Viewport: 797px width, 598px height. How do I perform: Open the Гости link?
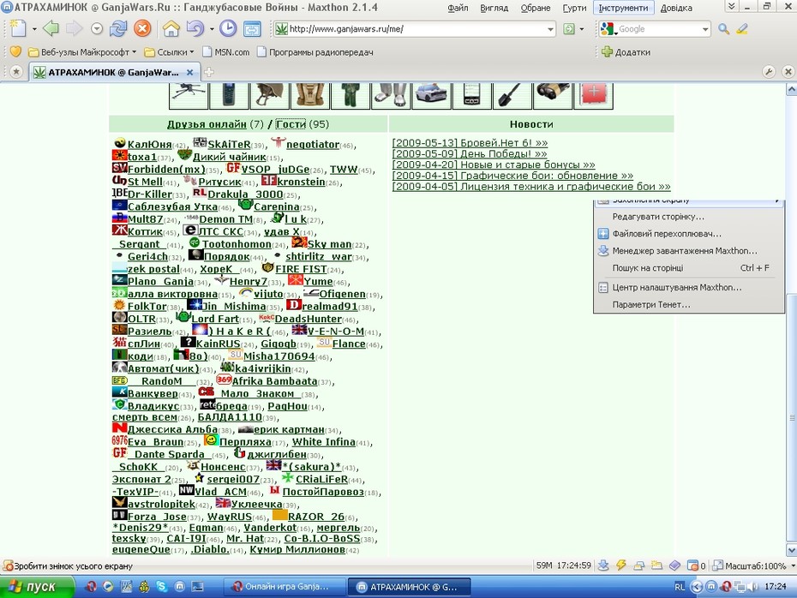coord(291,124)
